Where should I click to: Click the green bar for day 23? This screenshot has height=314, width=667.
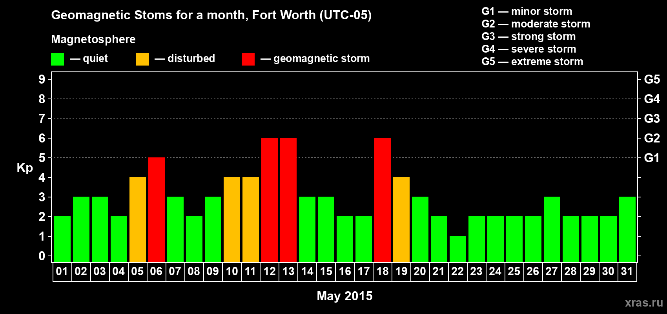(x=477, y=239)
